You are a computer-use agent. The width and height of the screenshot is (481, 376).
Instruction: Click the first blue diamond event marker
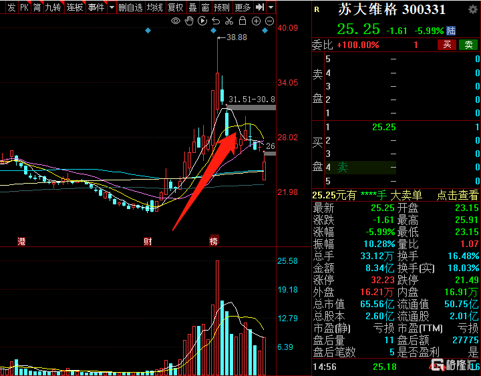(x=148, y=30)
